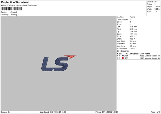This screenshot has height=114, width=161.
Task: Click the Left value '31.8 mm'
Action: [x=133, y=27]
